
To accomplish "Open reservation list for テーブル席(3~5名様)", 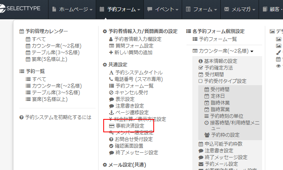I will (x=53, y=92).
